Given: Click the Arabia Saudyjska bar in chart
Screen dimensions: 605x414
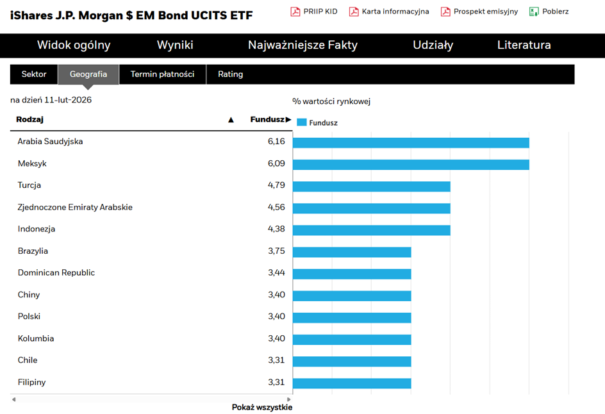Looking at the screenshot, I should click(x=410, y=142).
